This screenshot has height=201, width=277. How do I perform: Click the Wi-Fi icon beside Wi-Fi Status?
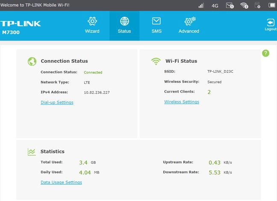pos(156,61)
